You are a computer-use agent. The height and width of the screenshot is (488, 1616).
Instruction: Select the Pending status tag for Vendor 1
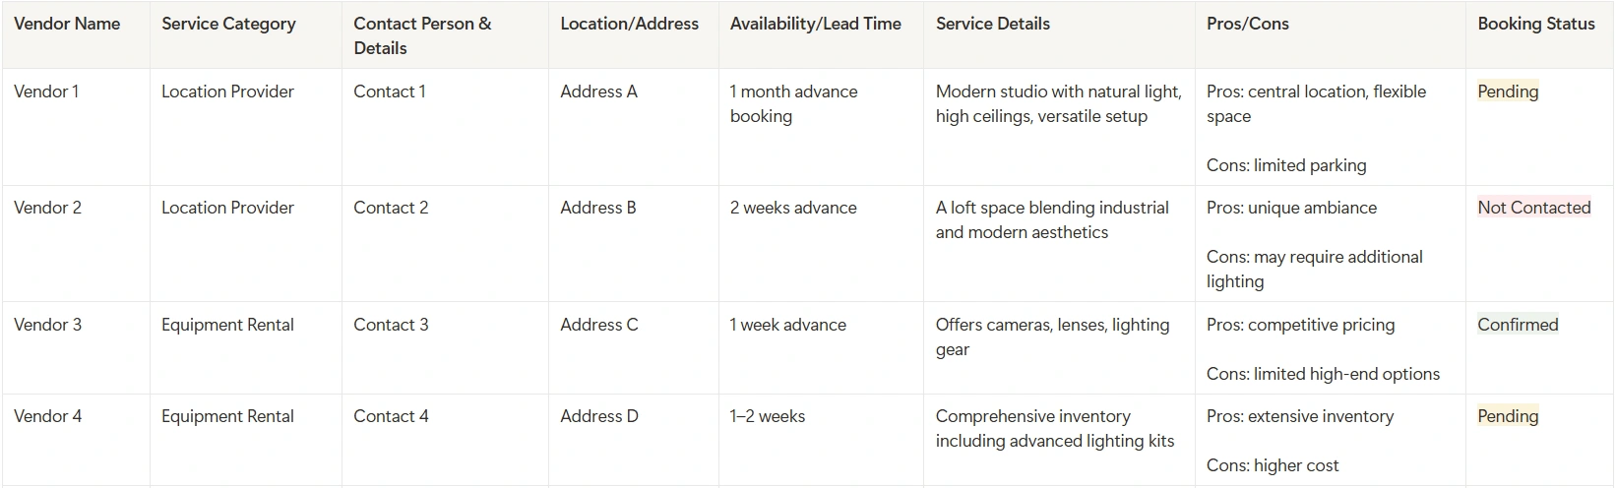(x=1507, y=91)
